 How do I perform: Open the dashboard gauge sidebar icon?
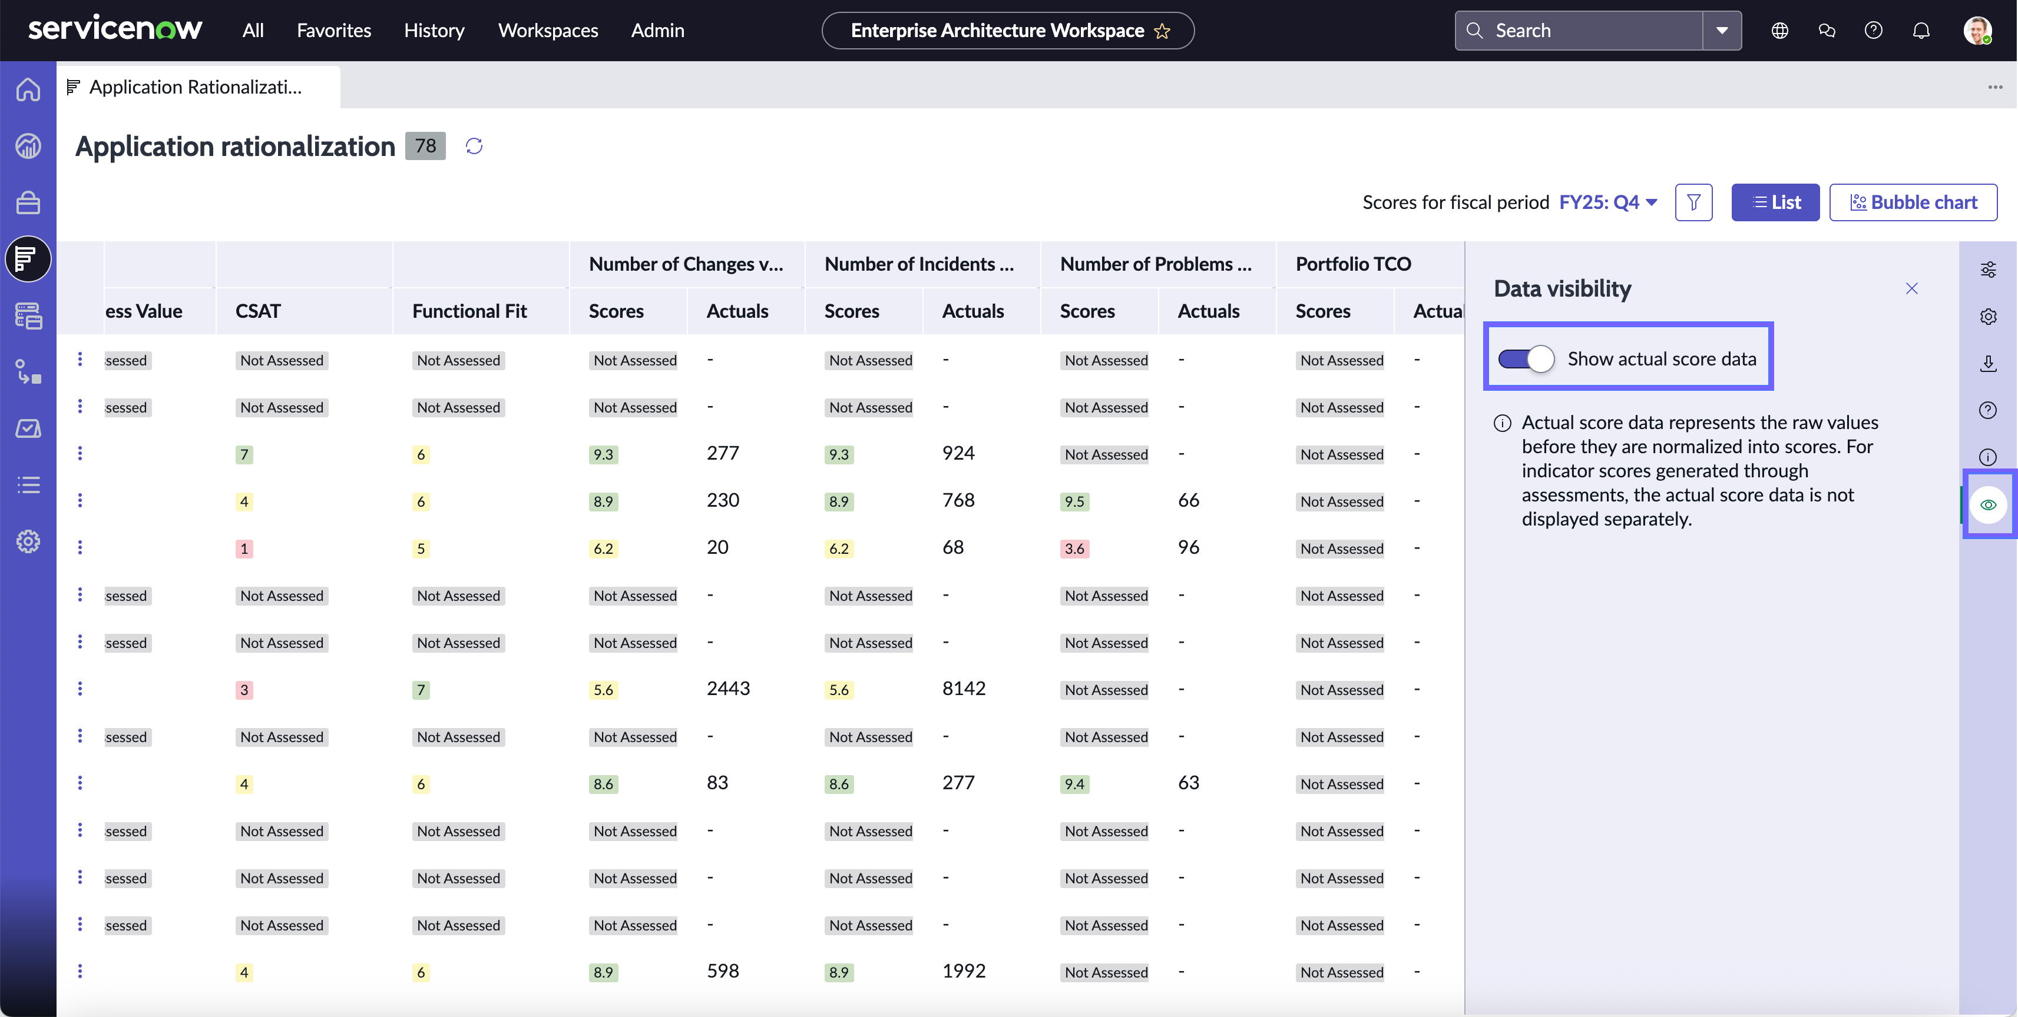pos(28,145)
